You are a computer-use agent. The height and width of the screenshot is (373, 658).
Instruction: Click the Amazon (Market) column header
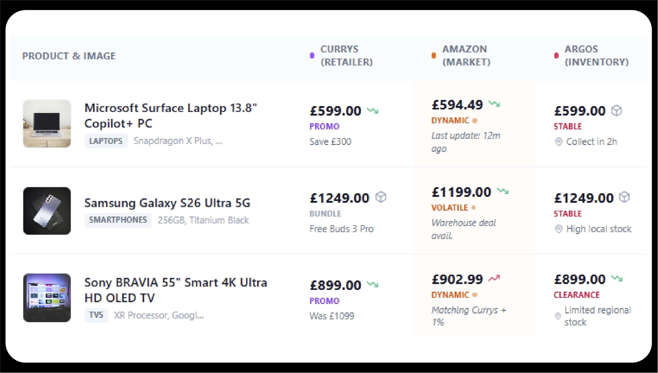[x=466, y=55]
